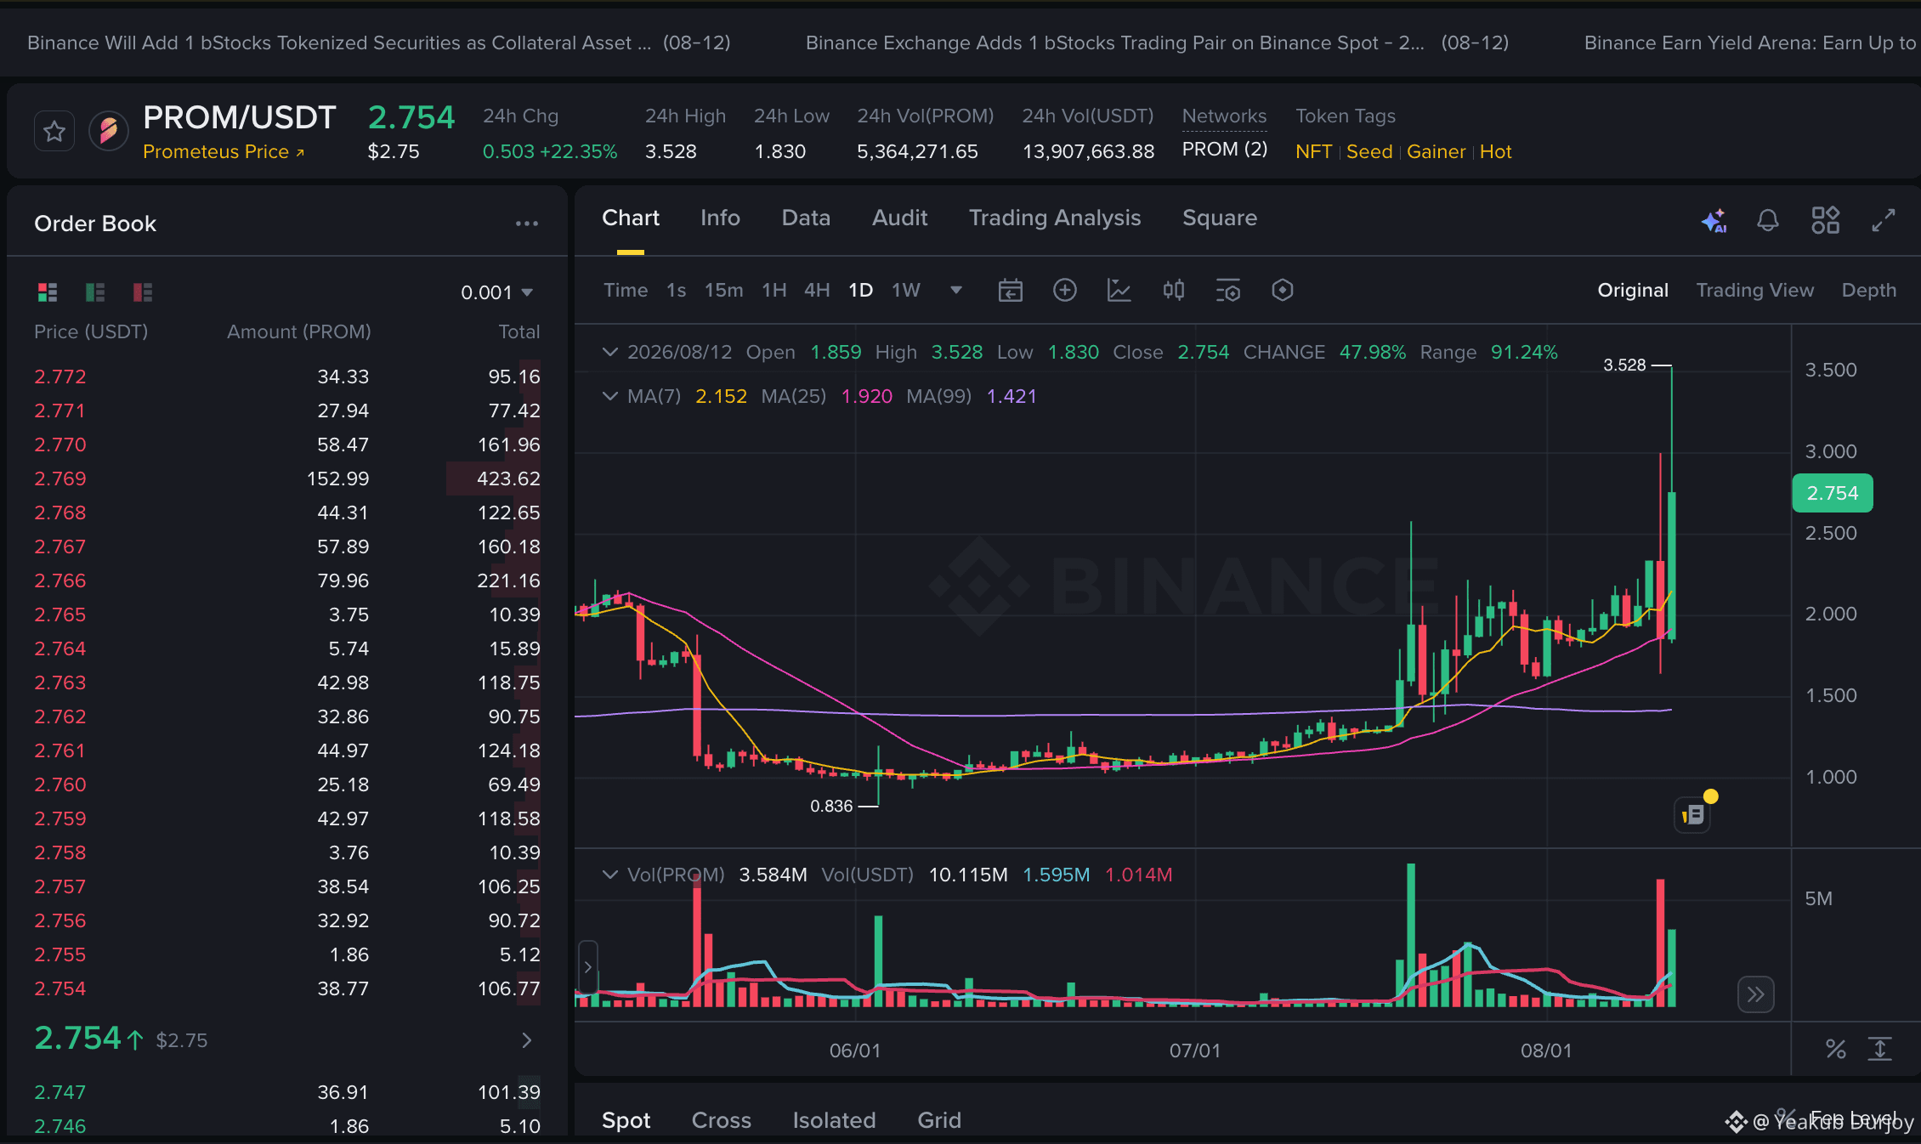The height and width of the screenshot is (1144, 1921).
Task: Open the 0.001 price precision dropdown
Action: coord(497,292)
